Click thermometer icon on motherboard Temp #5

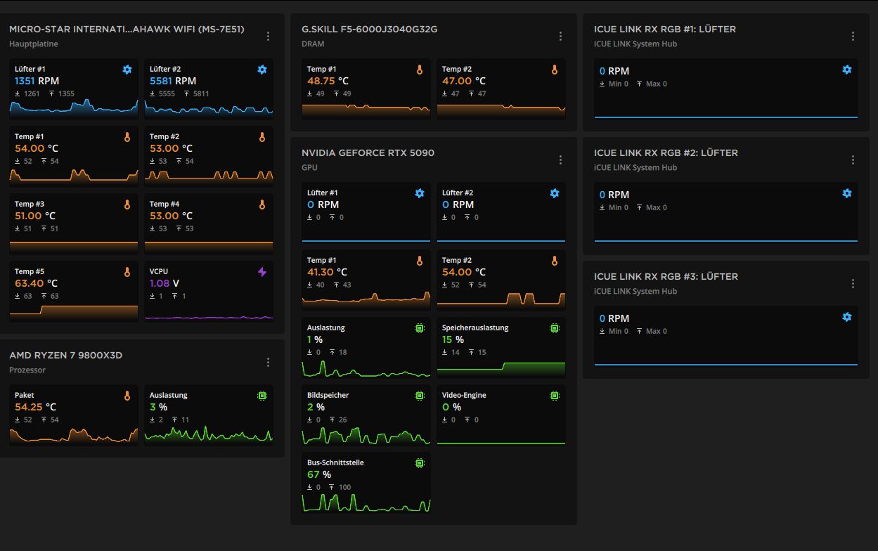pos(127,272)
